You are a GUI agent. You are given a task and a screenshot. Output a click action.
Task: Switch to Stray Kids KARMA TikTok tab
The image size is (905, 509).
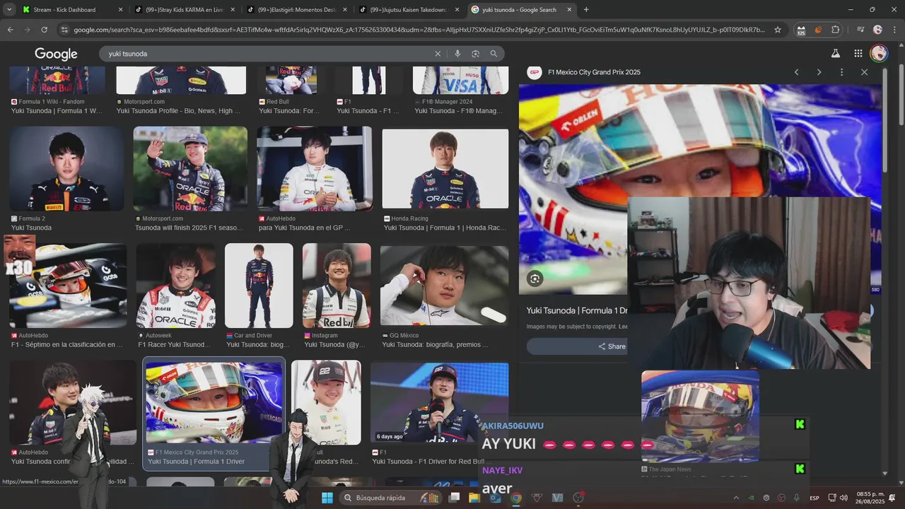pyautogui.click(x=185, y=10)
